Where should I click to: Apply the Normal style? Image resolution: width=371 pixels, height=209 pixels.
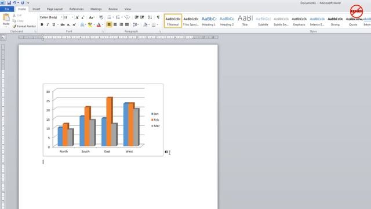click(173, 21)
